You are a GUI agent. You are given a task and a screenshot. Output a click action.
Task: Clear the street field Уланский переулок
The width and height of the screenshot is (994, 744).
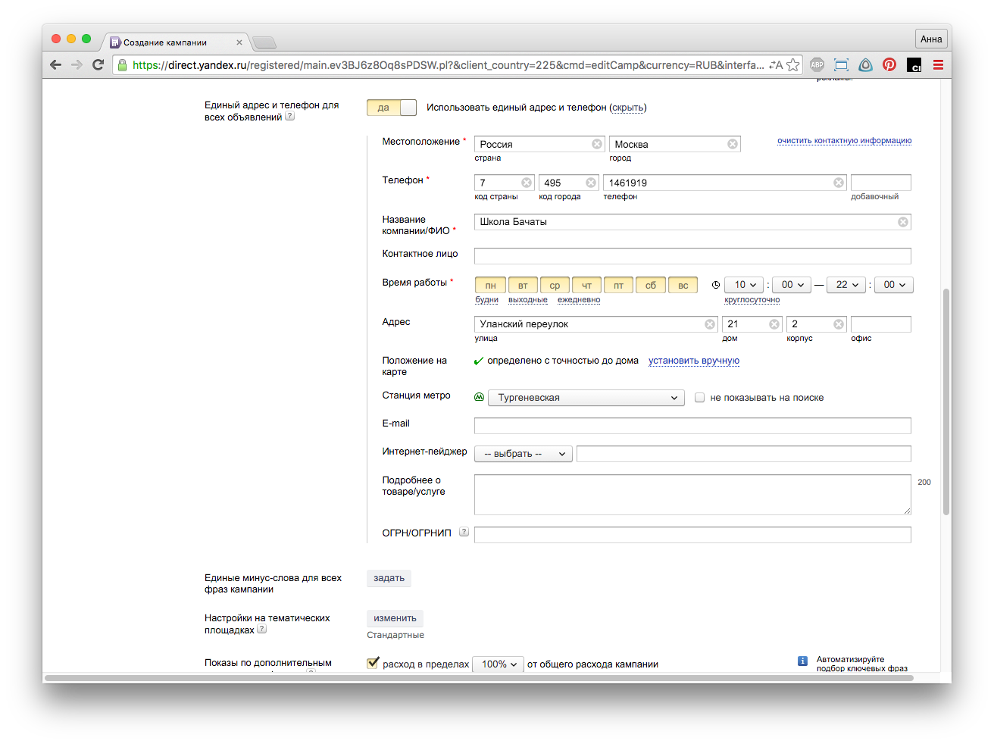710,324
